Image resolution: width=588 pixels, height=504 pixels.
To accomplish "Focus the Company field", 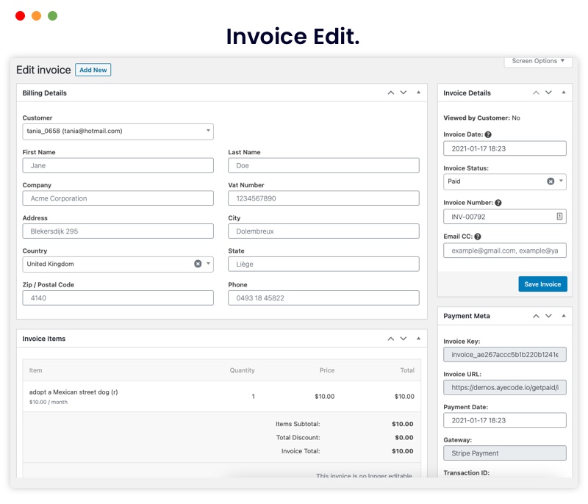I will [118, 198].
